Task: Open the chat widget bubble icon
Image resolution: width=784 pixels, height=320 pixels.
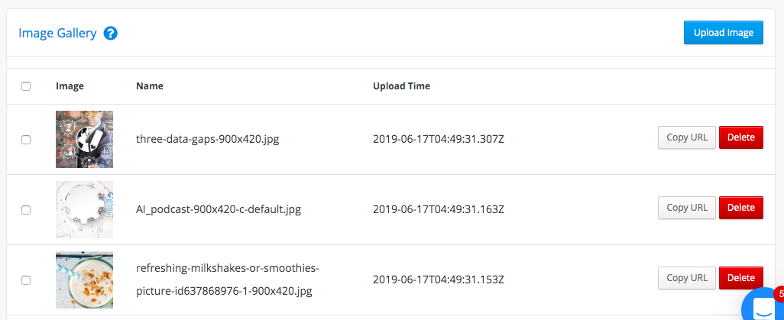Action: pos(763,305)
